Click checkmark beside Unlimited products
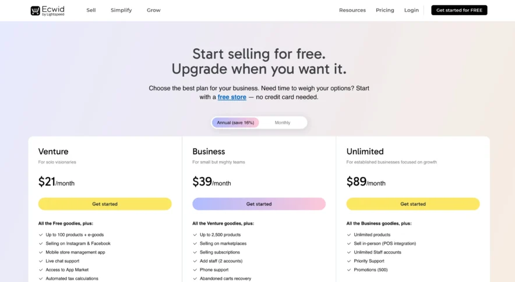The image size is (515, 282). point(348,235)
